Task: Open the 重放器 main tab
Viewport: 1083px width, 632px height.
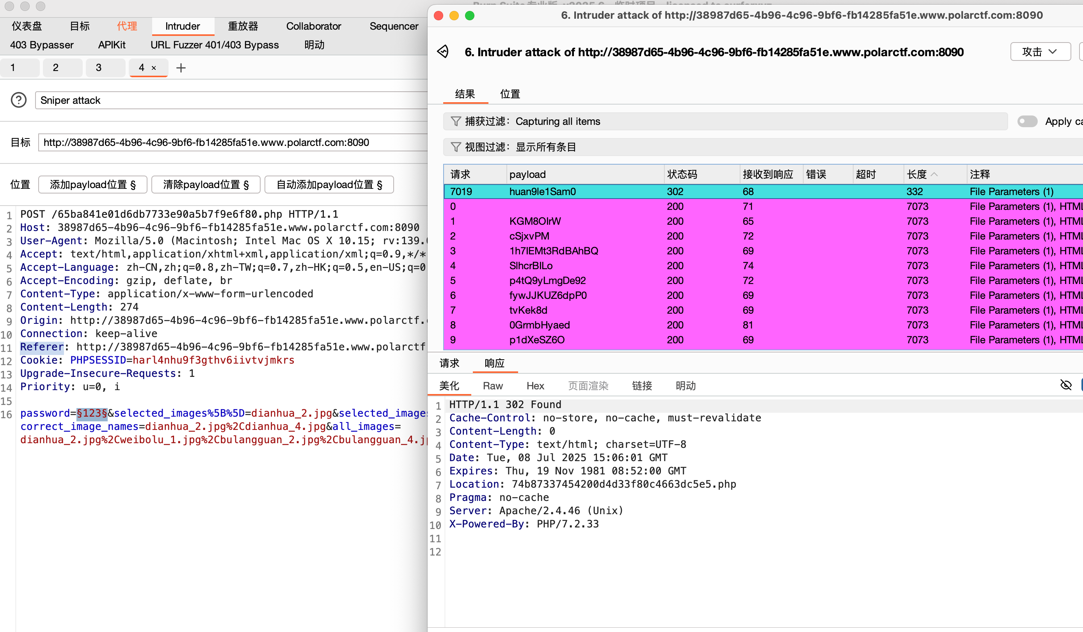Action: (x=243, y=26)
